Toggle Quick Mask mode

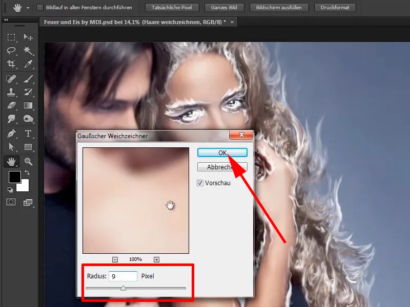pyautogui.click(x=11, y=202)
